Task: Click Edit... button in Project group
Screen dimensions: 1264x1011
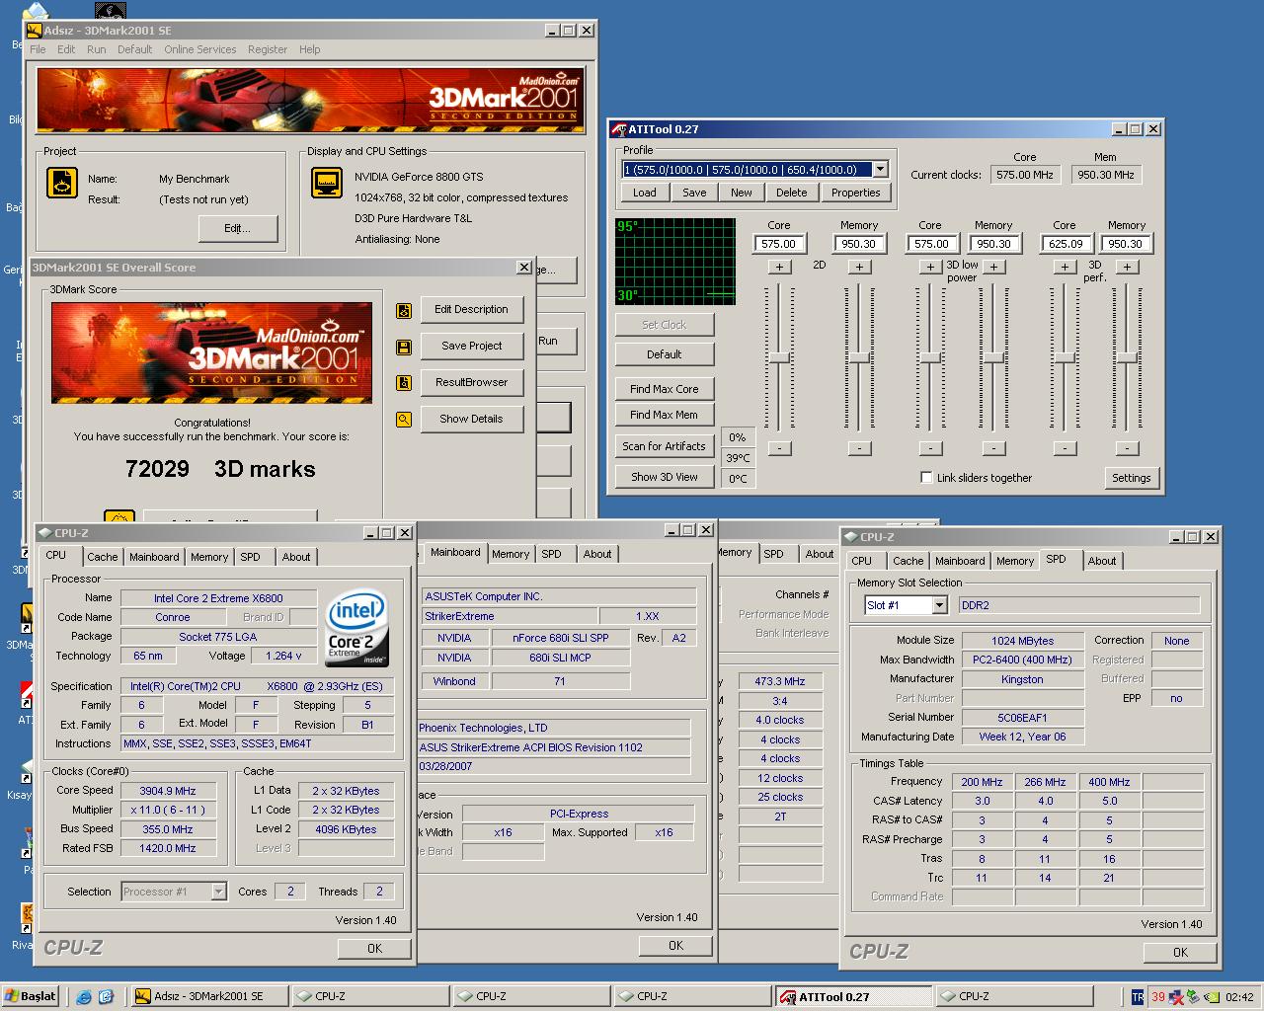Action: click(x=237, y=228)
